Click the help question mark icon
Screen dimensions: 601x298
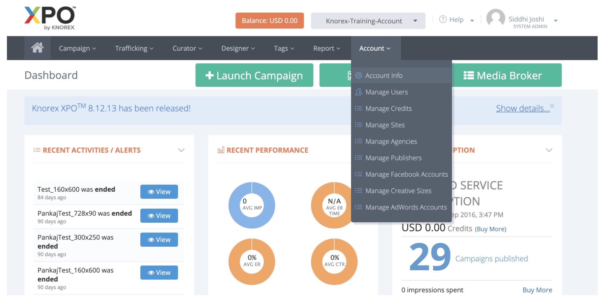pyautogui.click(x=443, y=19)
